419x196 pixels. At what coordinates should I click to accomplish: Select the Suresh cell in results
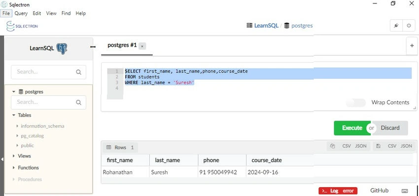(x=174, y=172)
